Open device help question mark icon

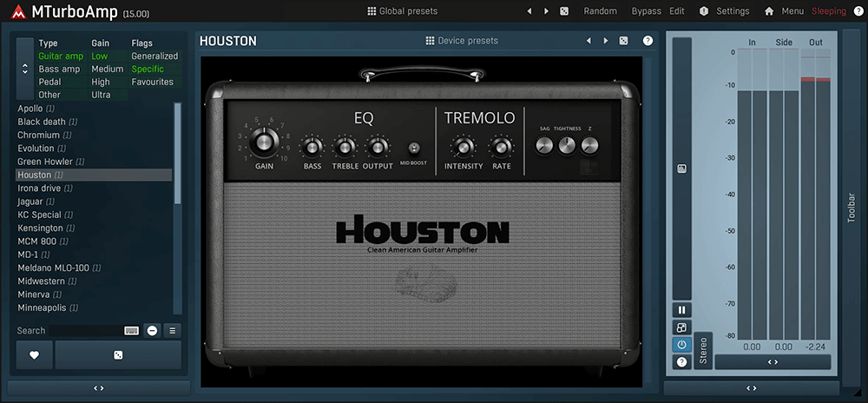(648, 41)
